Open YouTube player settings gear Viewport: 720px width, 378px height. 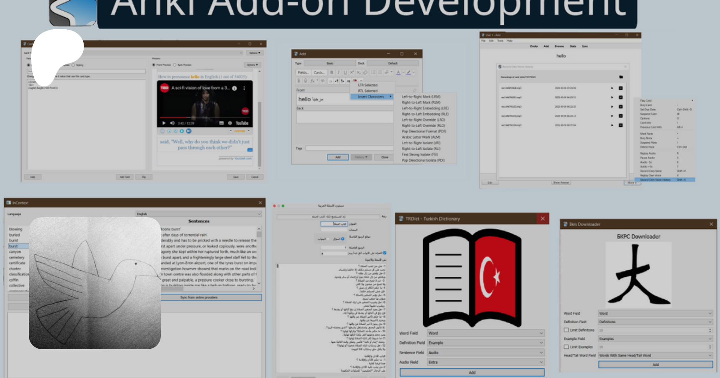click(230, 123)
